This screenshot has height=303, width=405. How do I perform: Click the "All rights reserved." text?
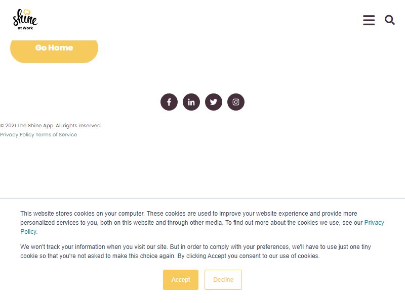[79, 125]
